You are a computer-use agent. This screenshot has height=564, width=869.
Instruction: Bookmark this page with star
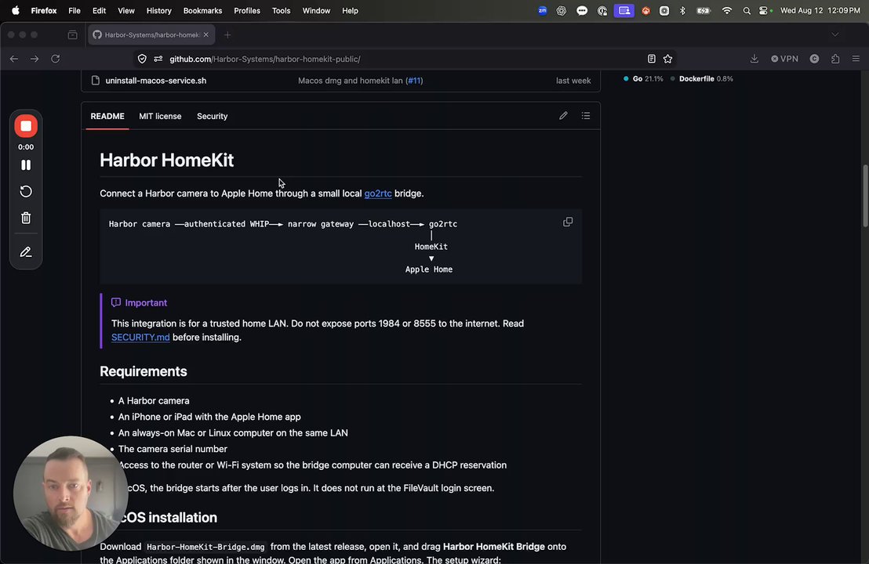[667, 59]
